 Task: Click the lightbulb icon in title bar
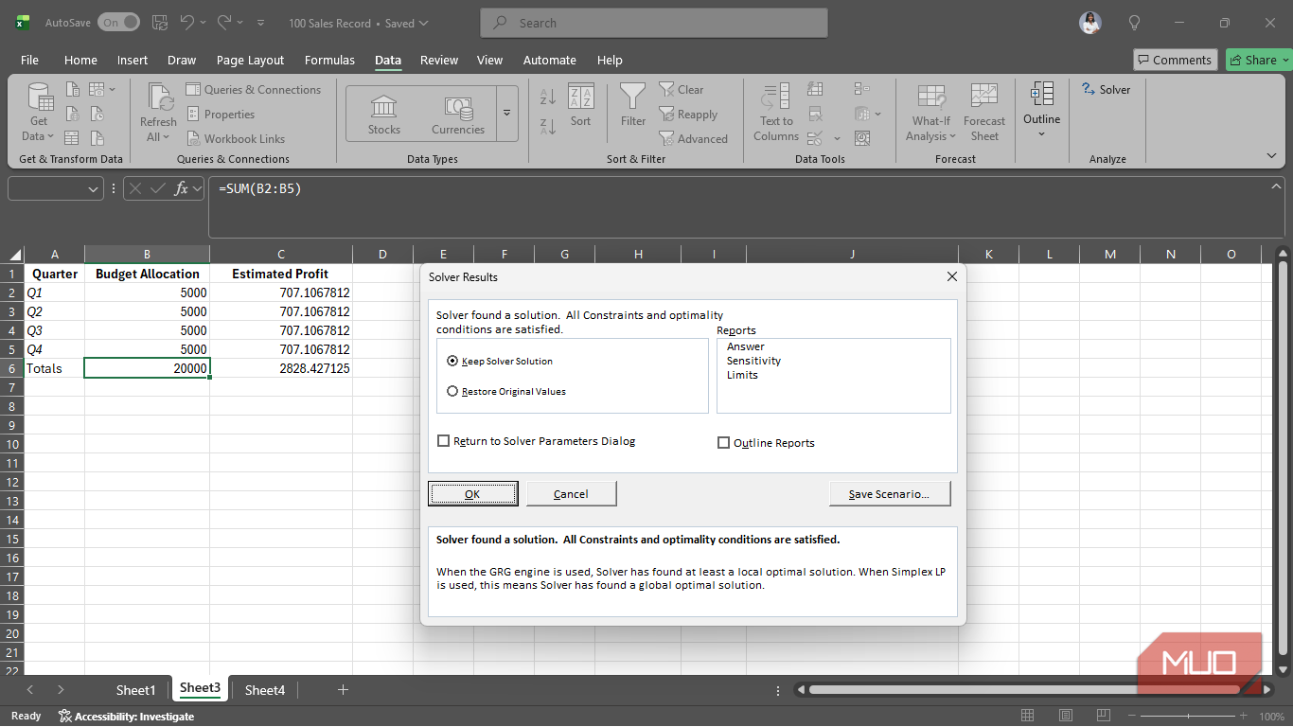[1134, 23]
